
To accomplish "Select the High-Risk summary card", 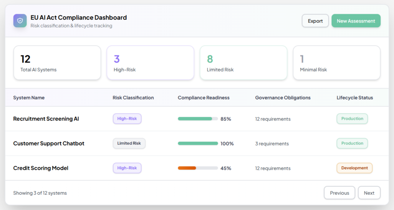I will point(150,63).
